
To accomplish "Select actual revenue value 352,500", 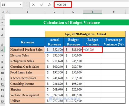I will tap(54, 49).
